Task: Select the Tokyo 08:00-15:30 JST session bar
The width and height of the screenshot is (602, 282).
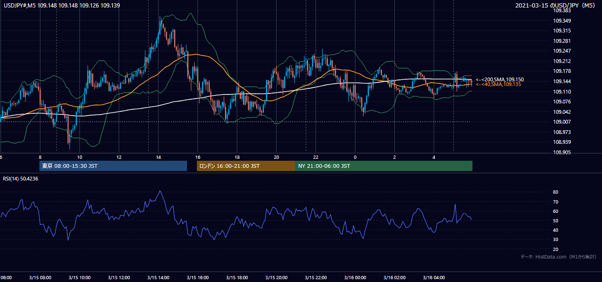Action: (x=113, y=166)
